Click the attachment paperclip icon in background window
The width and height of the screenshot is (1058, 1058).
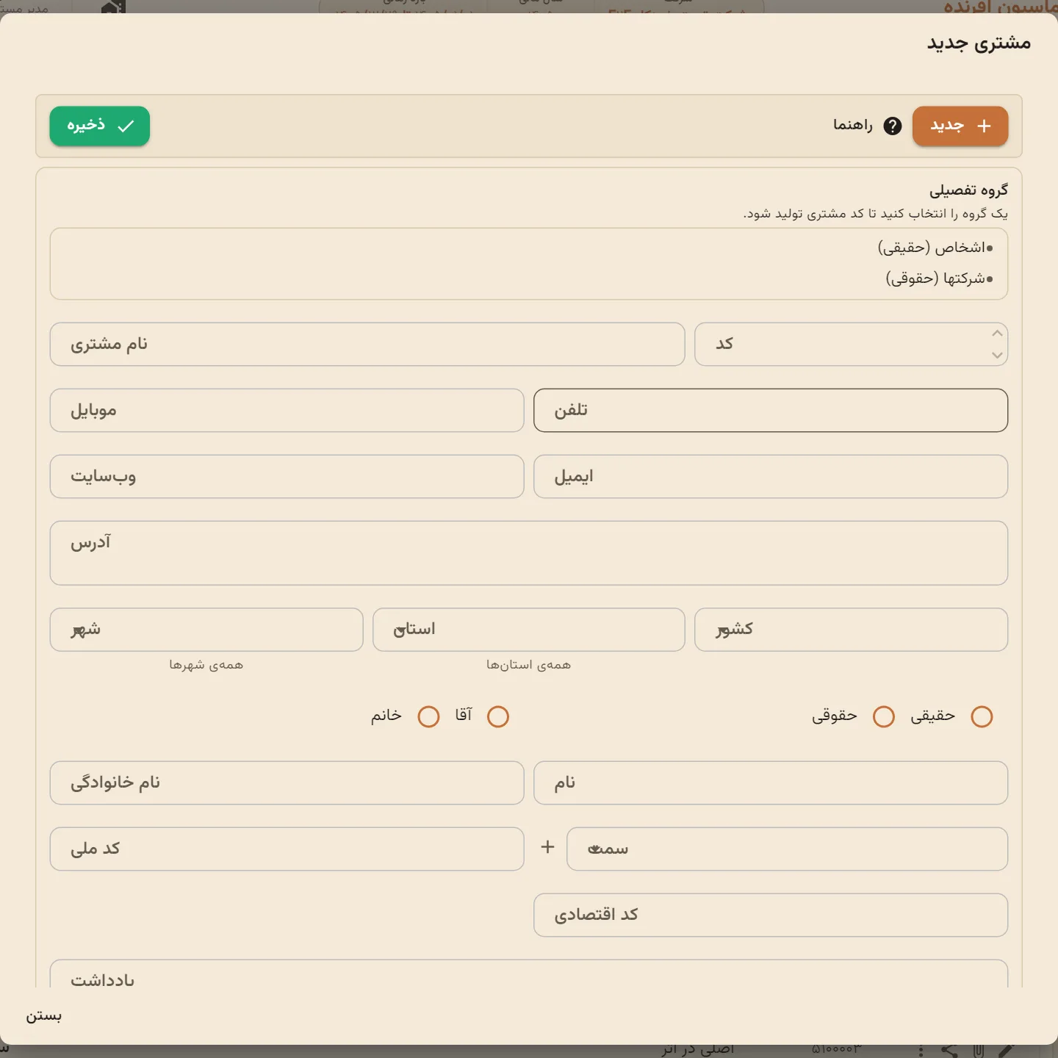coord(979,1051)
